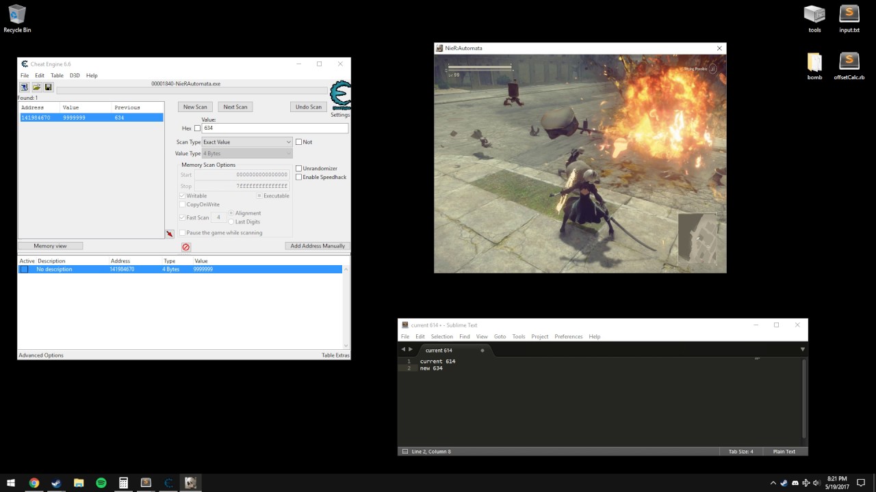
Task: Toggle Pause the game while scanning
Action: click(182, 233)
